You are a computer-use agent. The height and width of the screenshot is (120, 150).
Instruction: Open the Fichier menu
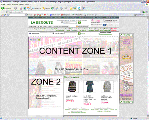(3, 5)
